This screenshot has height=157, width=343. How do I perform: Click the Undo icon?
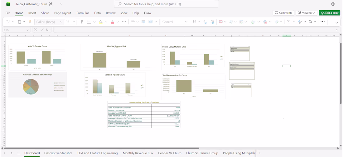click(8, 21)
